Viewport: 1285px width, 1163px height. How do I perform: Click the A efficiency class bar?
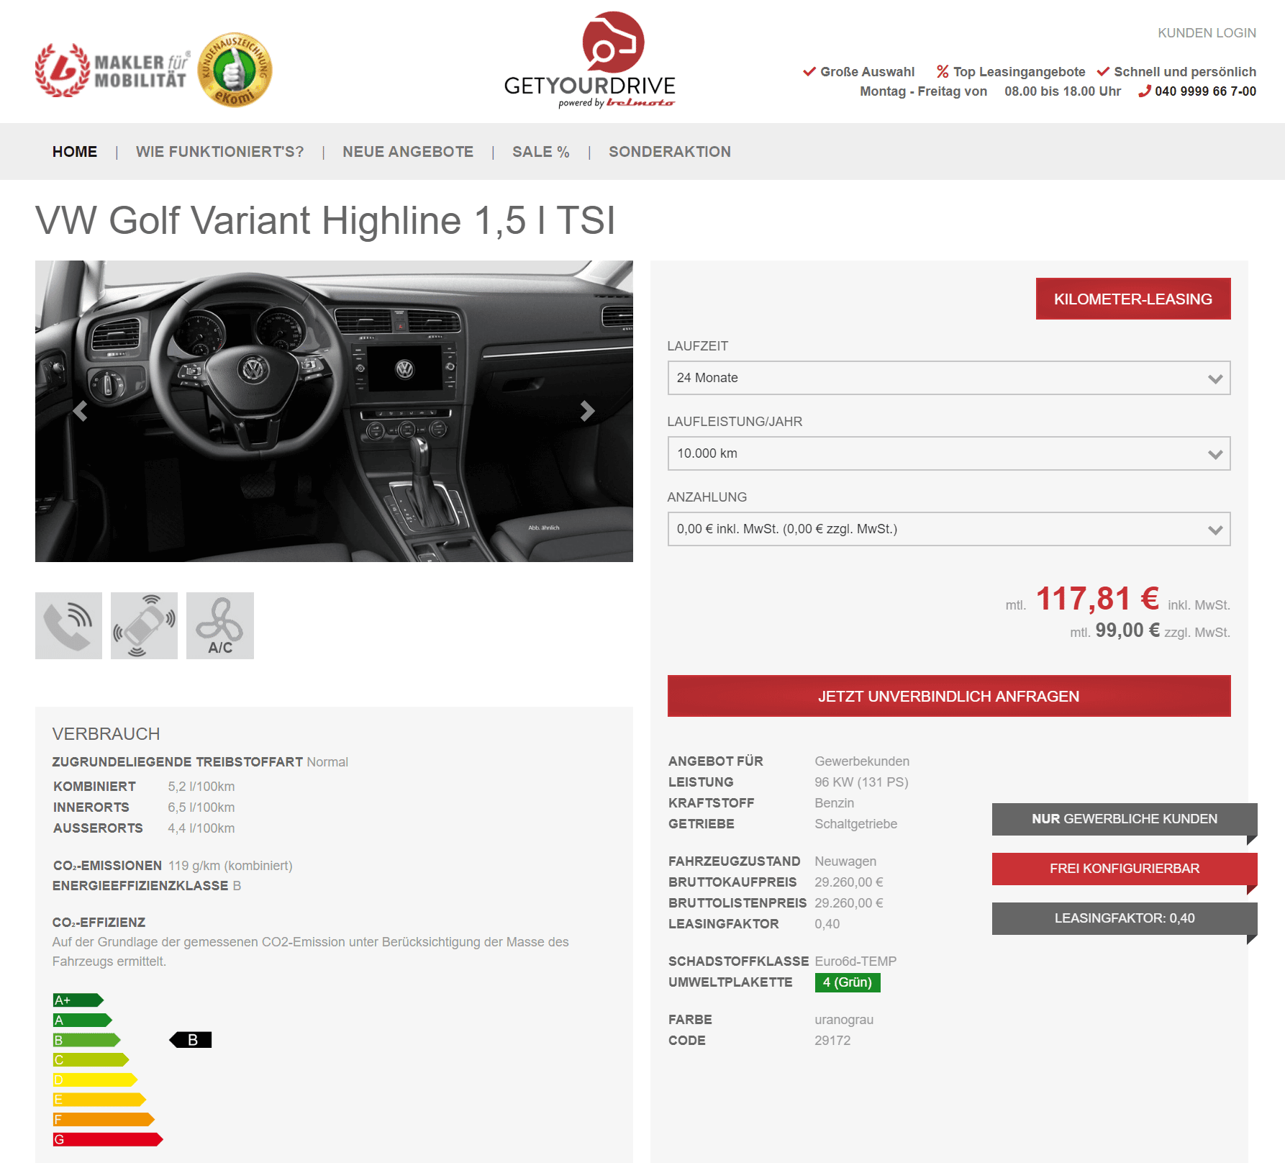pyautogui.click(x=83, y=1020)
